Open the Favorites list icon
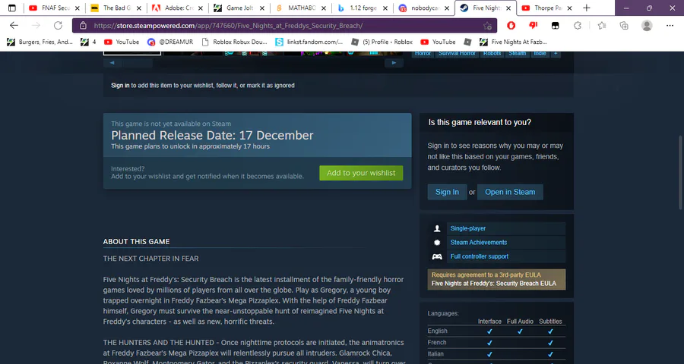The height and width of the screenshot is (364, 684). tap(602, 26)
